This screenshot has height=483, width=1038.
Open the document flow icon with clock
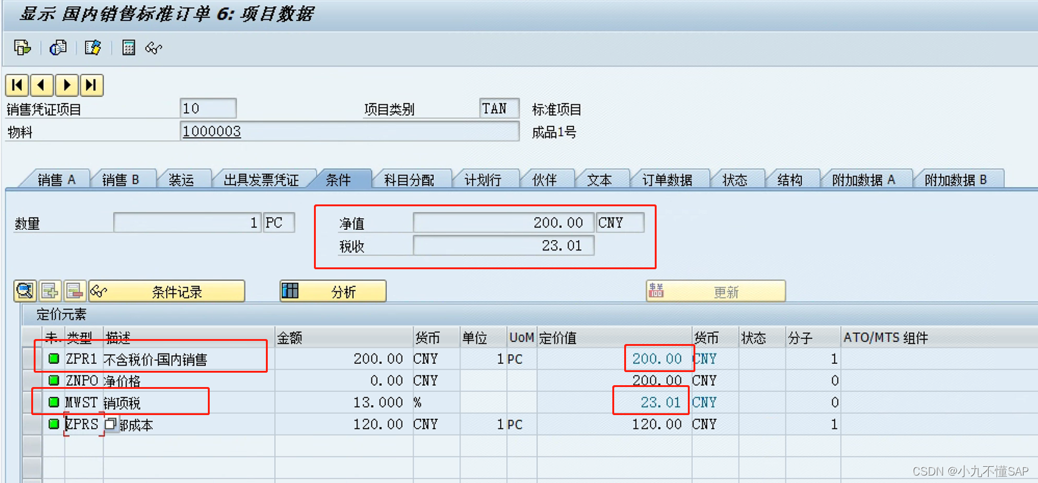pos(58,47)
